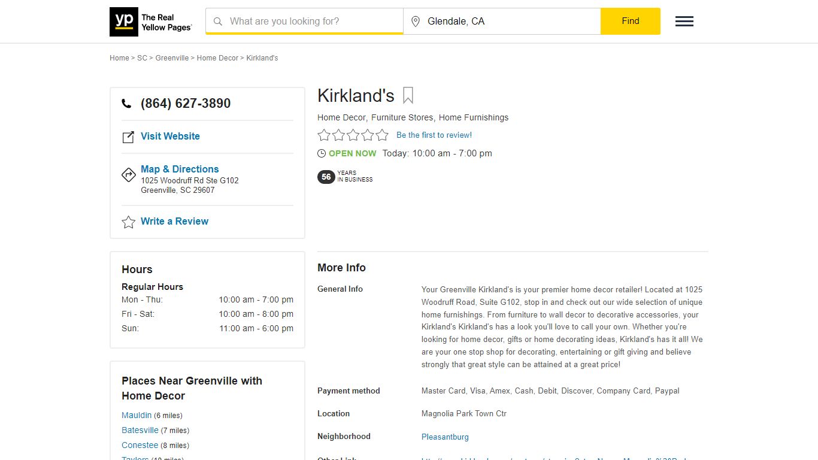The image size is (818, 460).
Task: Click the external link icon beside Visit Website
Action: coord(128,137)
